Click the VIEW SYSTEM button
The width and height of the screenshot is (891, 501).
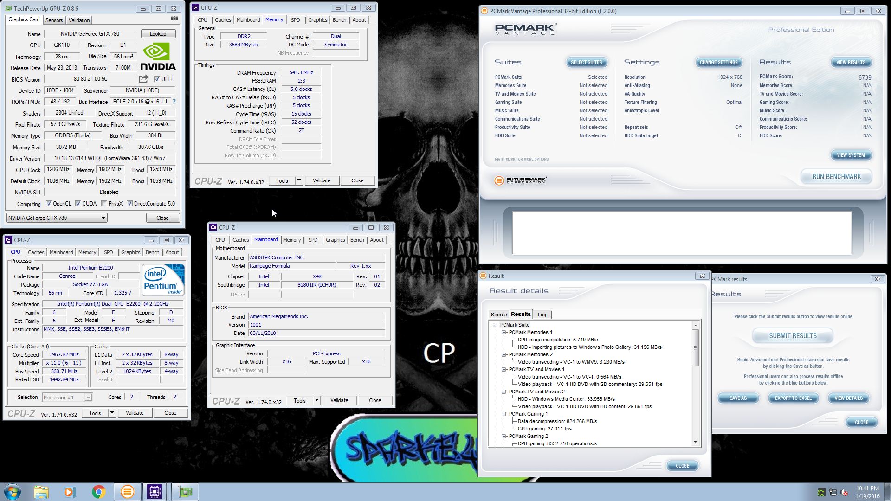851,155
